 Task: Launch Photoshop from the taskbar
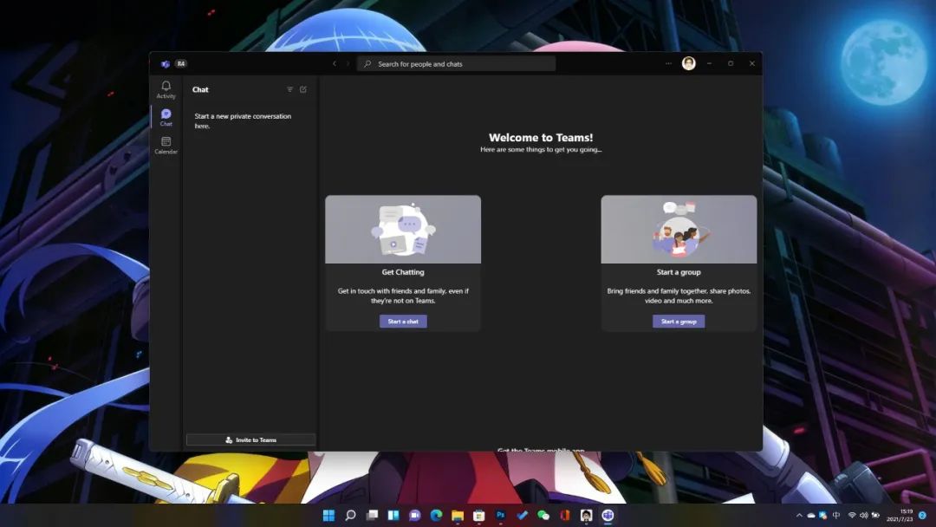coord(500,515)
